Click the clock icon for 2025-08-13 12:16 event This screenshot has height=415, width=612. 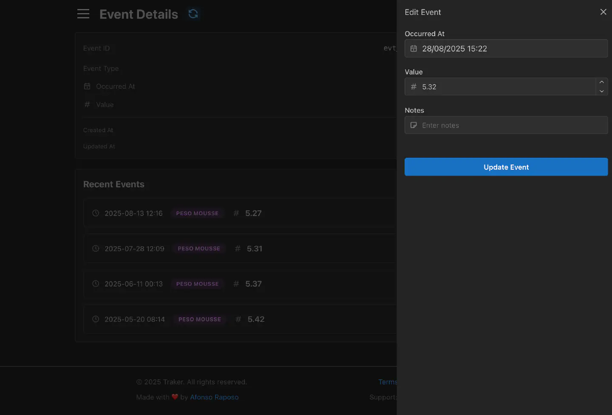pos(96,213)
